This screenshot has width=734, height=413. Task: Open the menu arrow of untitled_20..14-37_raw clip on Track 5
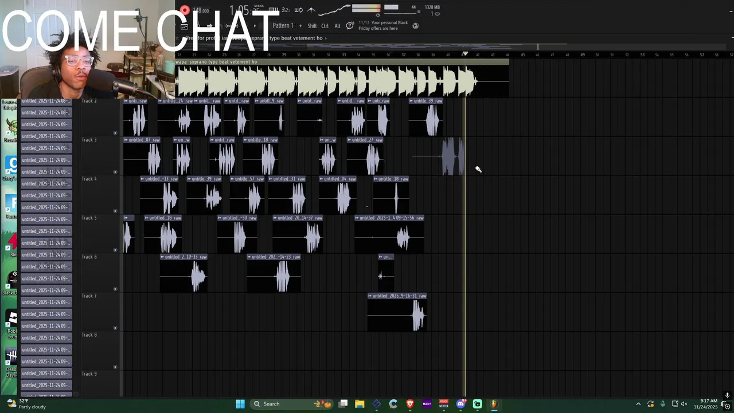276,218
